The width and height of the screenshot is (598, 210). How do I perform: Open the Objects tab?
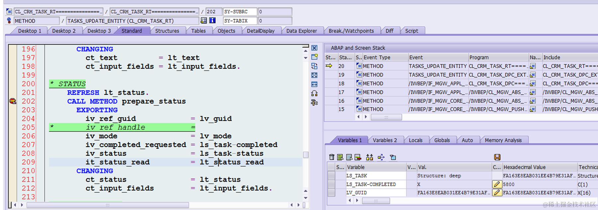click(x=226, y=31)
